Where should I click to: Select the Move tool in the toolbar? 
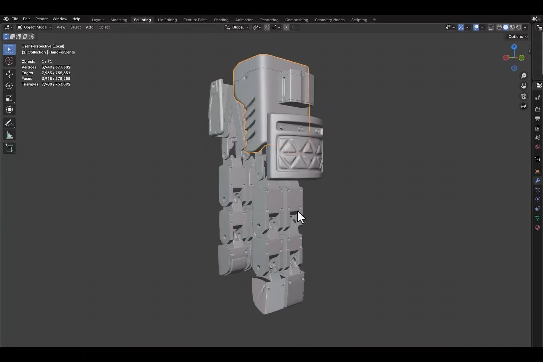(x=9, y=74)
